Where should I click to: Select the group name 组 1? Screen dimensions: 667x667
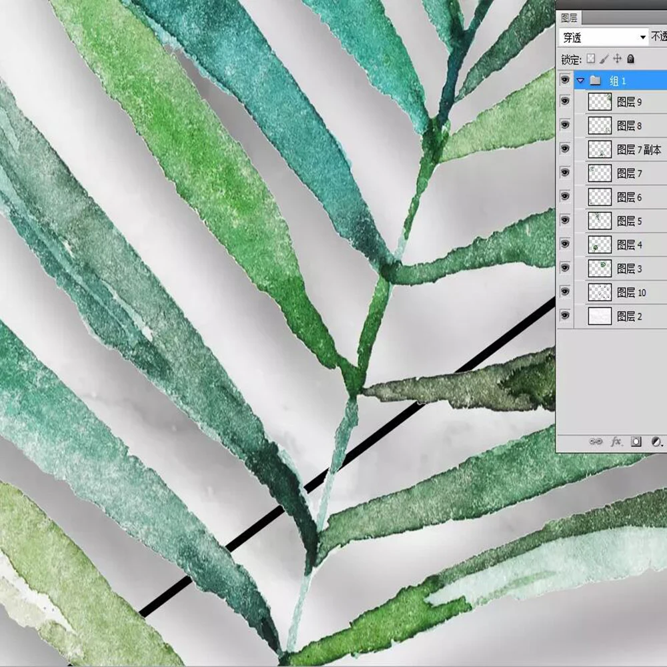tap(618, 81)
